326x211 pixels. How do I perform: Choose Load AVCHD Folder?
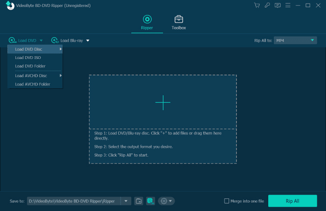[35, 84]
